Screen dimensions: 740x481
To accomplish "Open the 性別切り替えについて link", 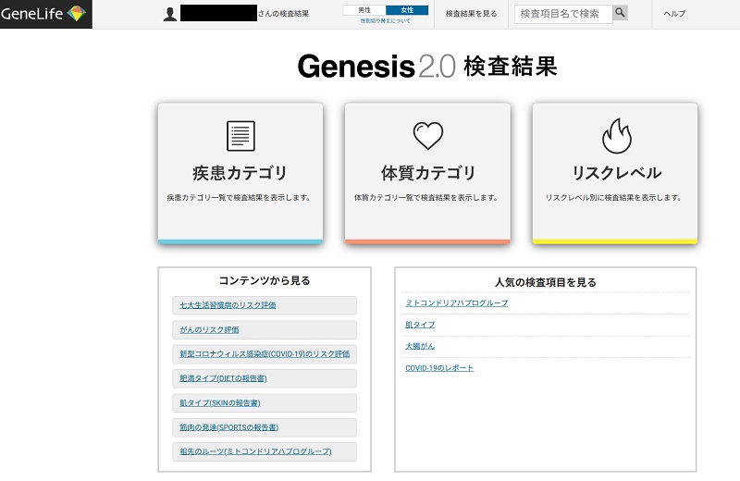I will pos(385,21).
